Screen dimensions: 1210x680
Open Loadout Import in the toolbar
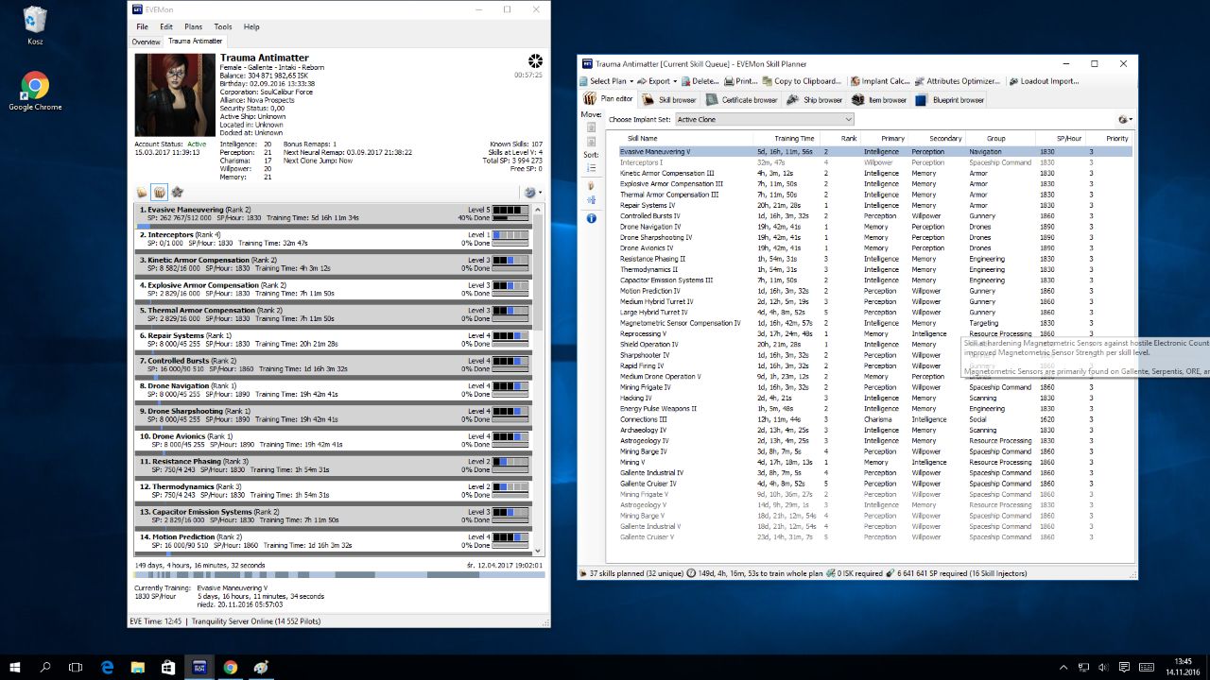[1043, 81]
